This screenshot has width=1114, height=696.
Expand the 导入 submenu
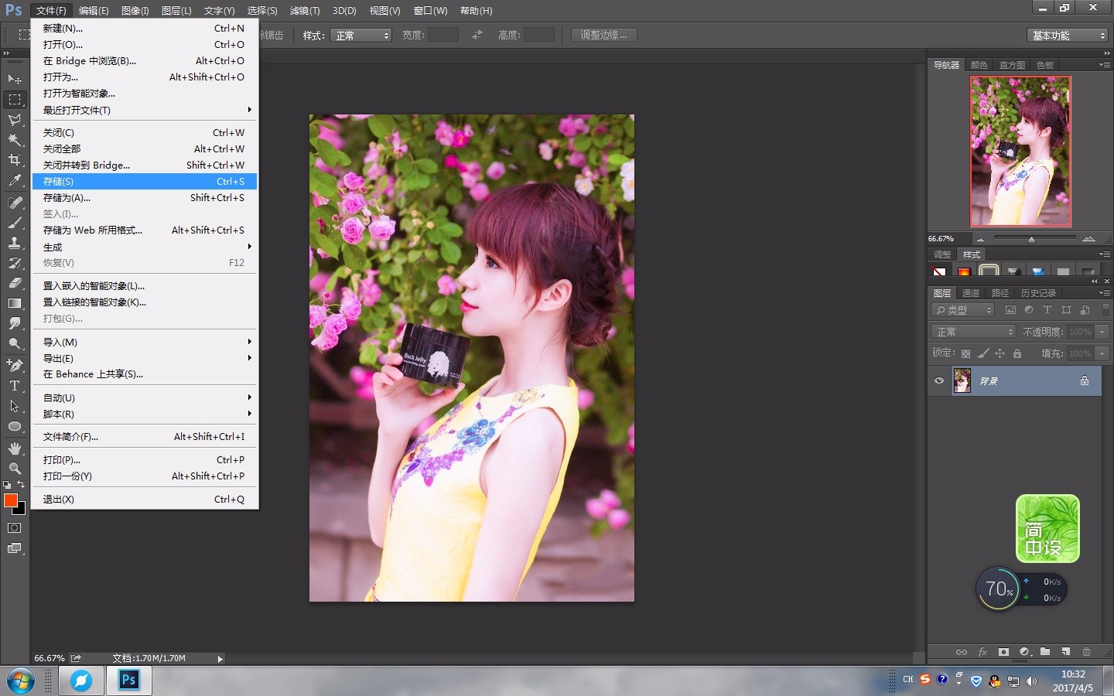coord(145,342)
